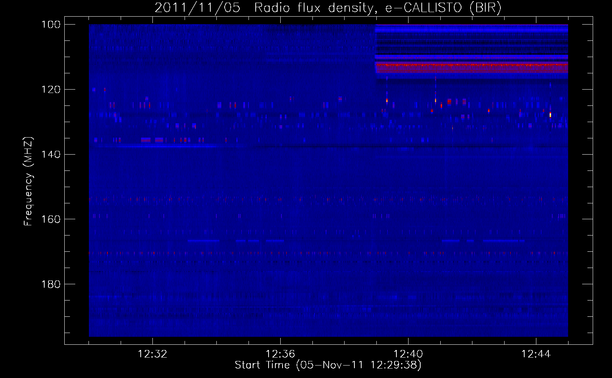Click the '100' frequency tick label
The height and width of the screenshot is (378, 612).
(x=51, y=25)
